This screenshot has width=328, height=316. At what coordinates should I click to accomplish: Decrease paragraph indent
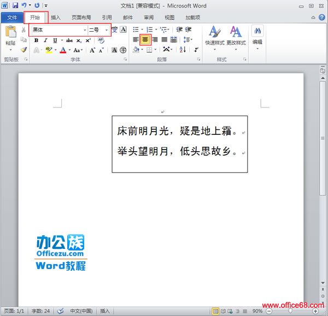179,29
